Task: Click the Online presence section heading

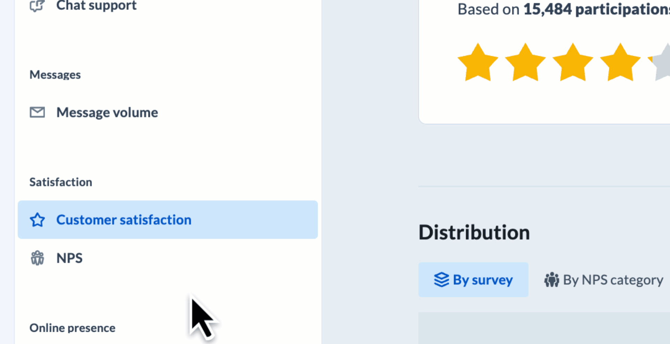Action: 72,328
